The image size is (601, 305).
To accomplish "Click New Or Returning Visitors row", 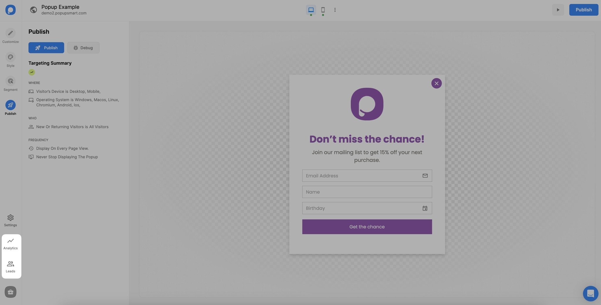I will [69, 127].
